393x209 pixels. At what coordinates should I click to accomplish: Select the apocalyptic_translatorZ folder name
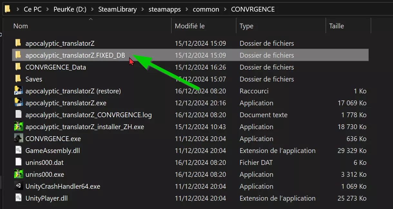click(x=60, y=43)
